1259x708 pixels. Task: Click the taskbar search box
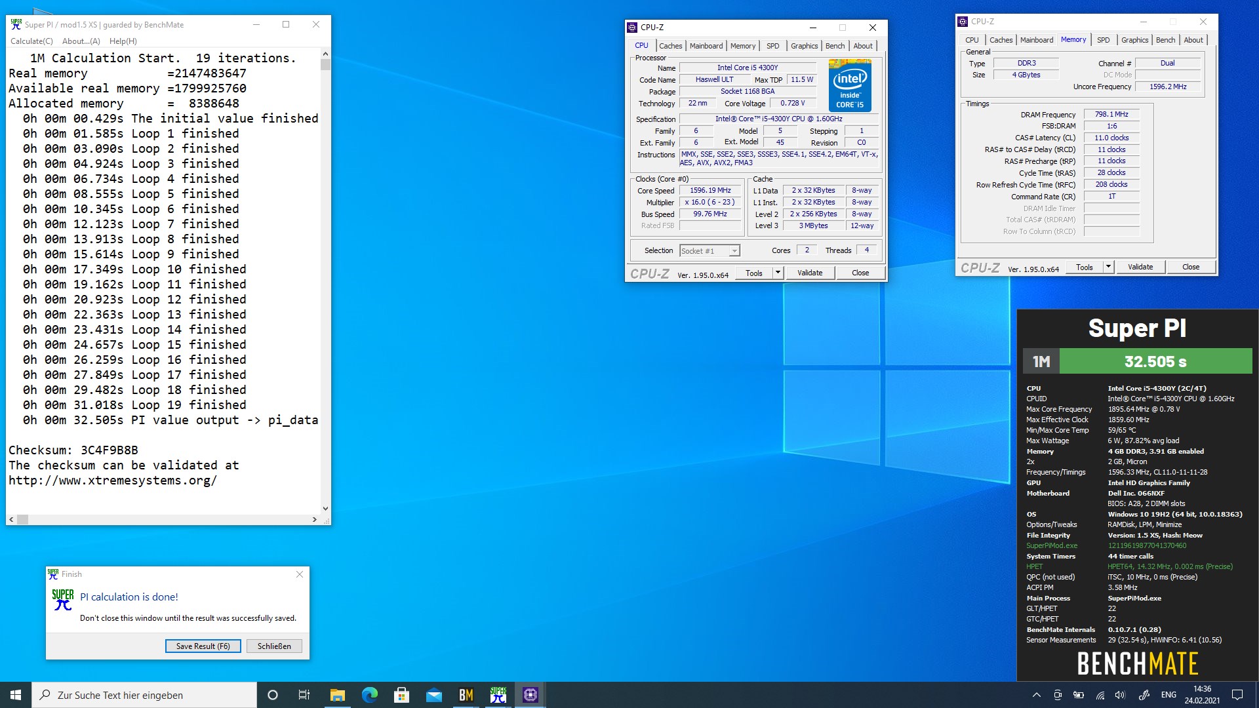pyautogui.click(x=144, y=695)
